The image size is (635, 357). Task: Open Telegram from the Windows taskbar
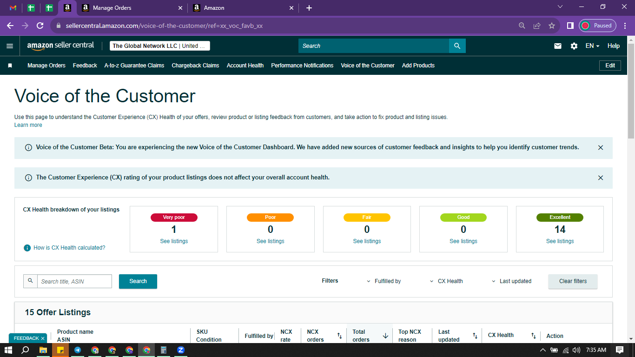click(x=78, y=350)
